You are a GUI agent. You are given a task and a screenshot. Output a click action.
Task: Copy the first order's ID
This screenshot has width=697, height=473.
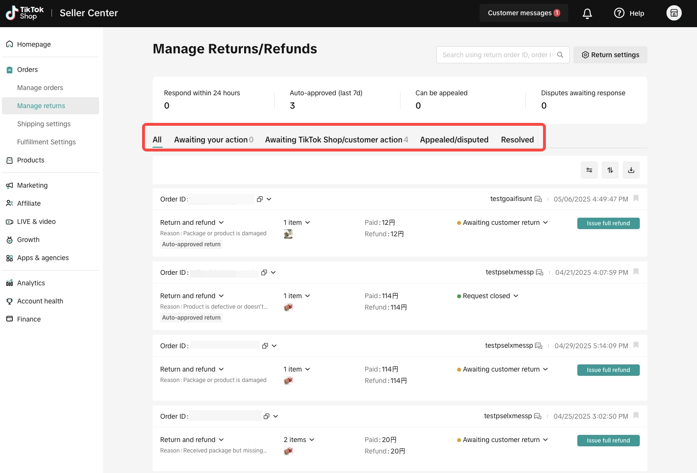pyautogui.click(x=260, y=199)
